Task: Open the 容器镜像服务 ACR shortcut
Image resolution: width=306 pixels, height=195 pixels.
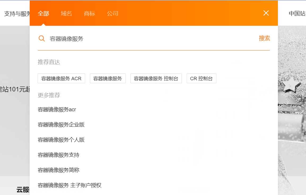Action: (61, 78)
